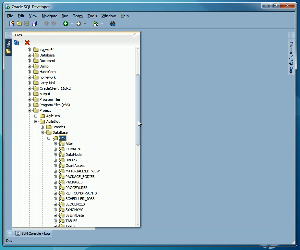Click the green Back navigation arrow
The width and height of the screenshot is (300, 250).
[x=66, y=24]
